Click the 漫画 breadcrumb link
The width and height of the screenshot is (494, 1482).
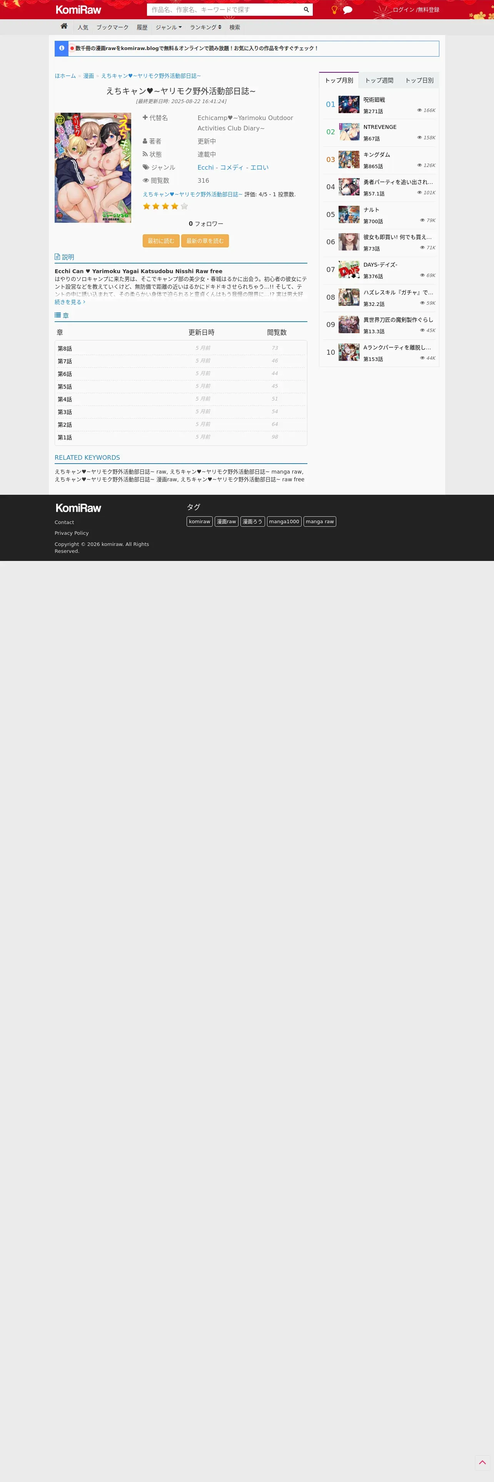pyautogui.click(x=88, y=76)
